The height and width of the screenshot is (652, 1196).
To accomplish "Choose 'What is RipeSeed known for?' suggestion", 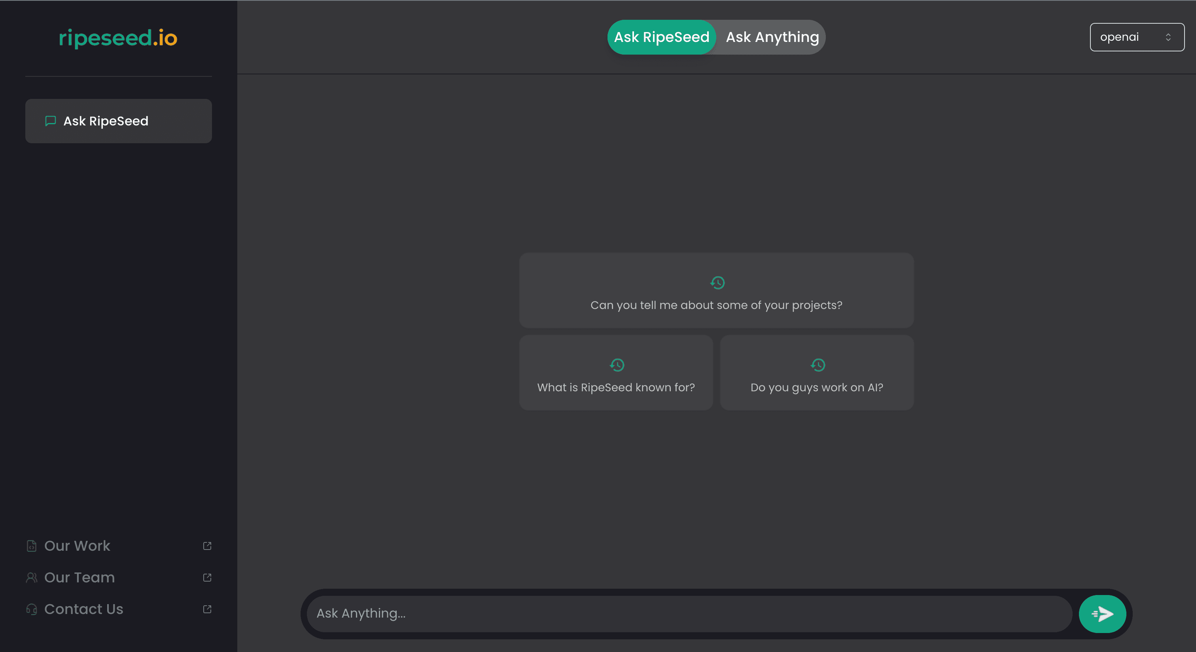I will pyautogui.click(x=616, y=387).
